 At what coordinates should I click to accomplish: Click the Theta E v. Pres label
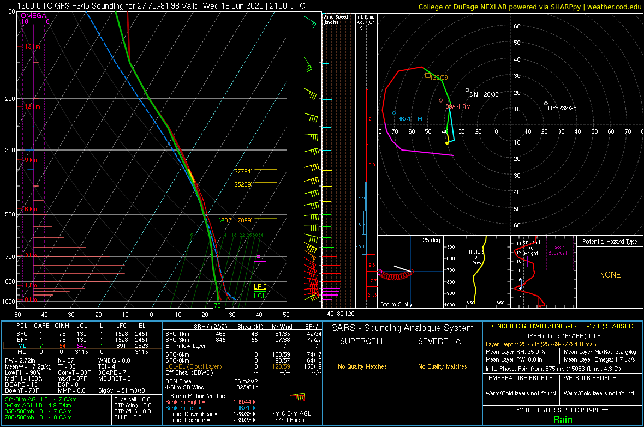coord(476,257)
